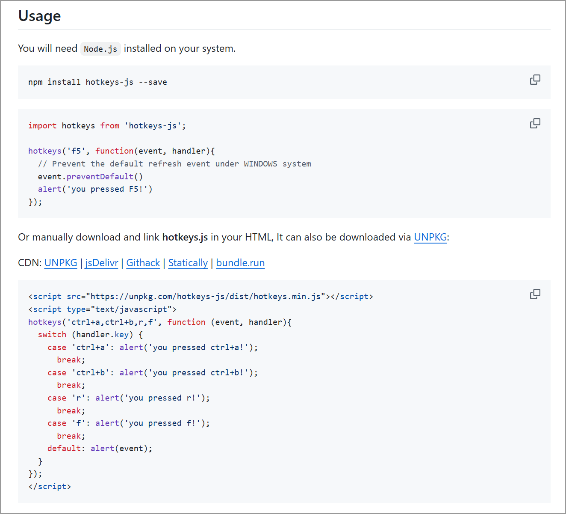This screenshot has height=514, width=566.
Task: Click "alert('you pressed F5!')" line
Action: coord(95,189)
